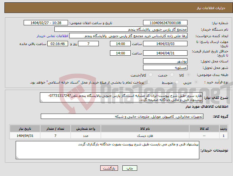Image resolution: width=233 pixels, height=176 pixels.
Task: Click the تاریخ نیاز column header
Action: point(25,129)
